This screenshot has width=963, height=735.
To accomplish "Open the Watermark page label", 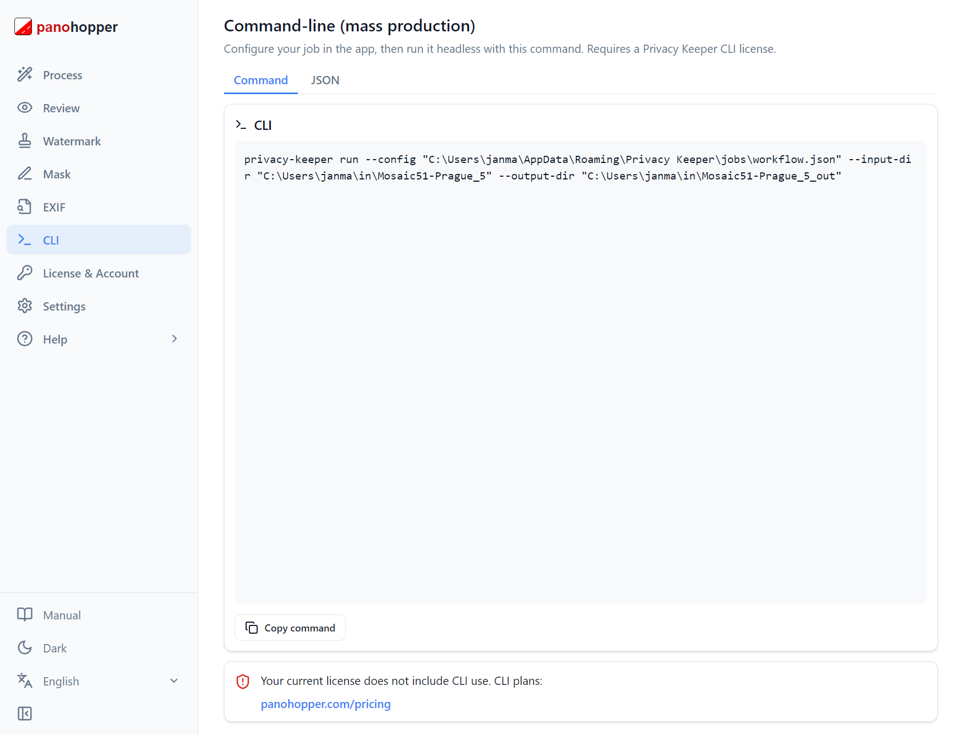I will (x=72, y=141).
